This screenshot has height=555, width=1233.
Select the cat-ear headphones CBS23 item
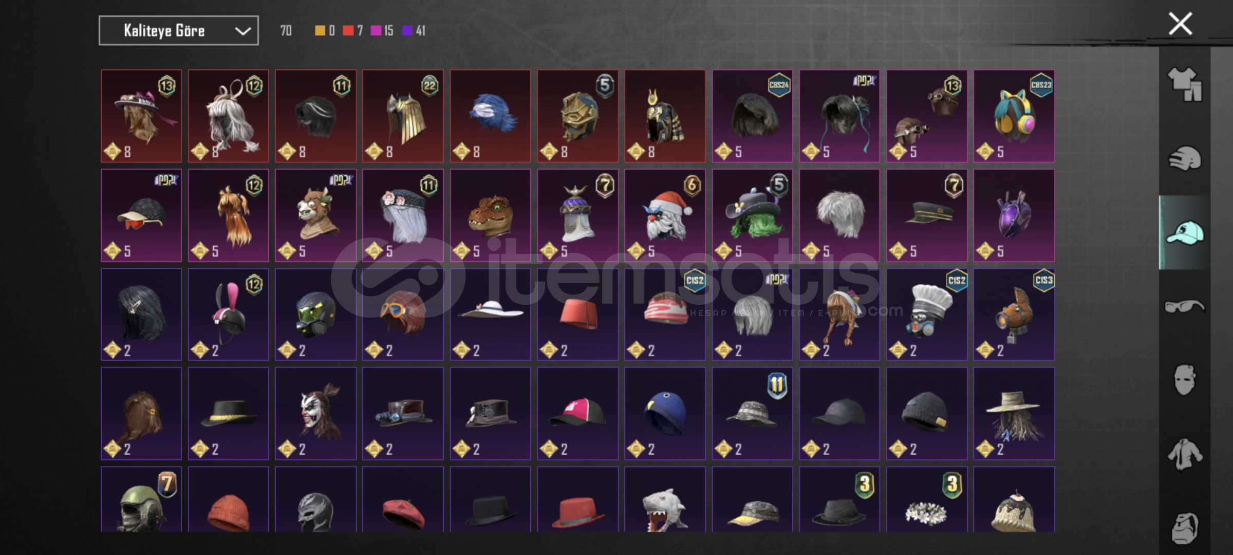1014,116
